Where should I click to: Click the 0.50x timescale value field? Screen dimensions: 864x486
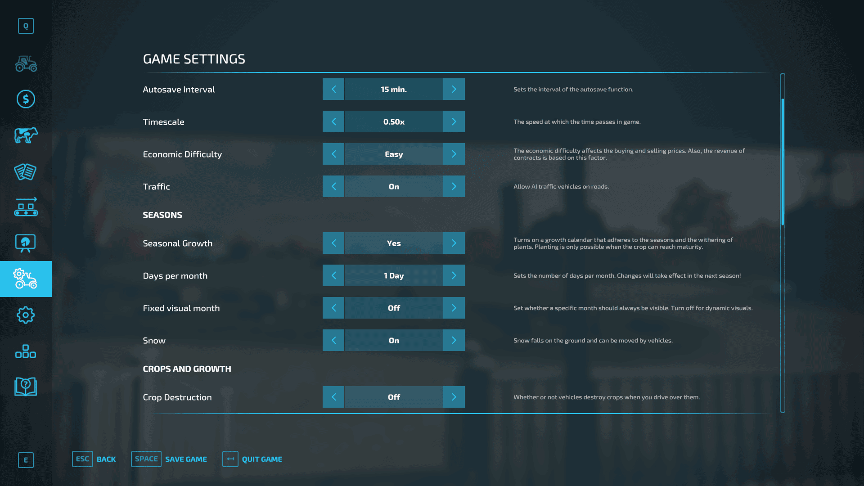[x=394, y=121]
